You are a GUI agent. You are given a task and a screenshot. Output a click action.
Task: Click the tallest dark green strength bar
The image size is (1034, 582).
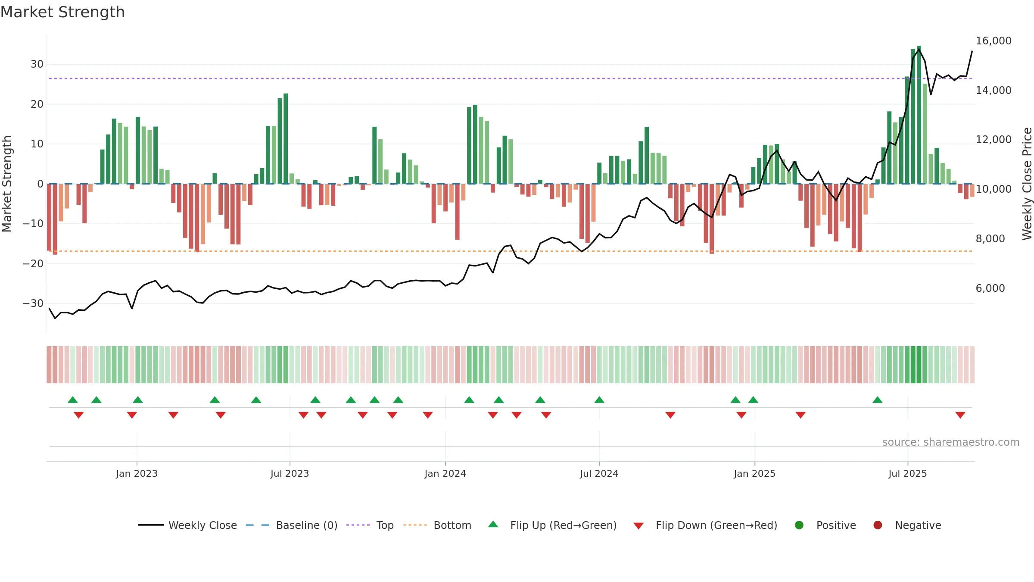(x=919, y=115)
